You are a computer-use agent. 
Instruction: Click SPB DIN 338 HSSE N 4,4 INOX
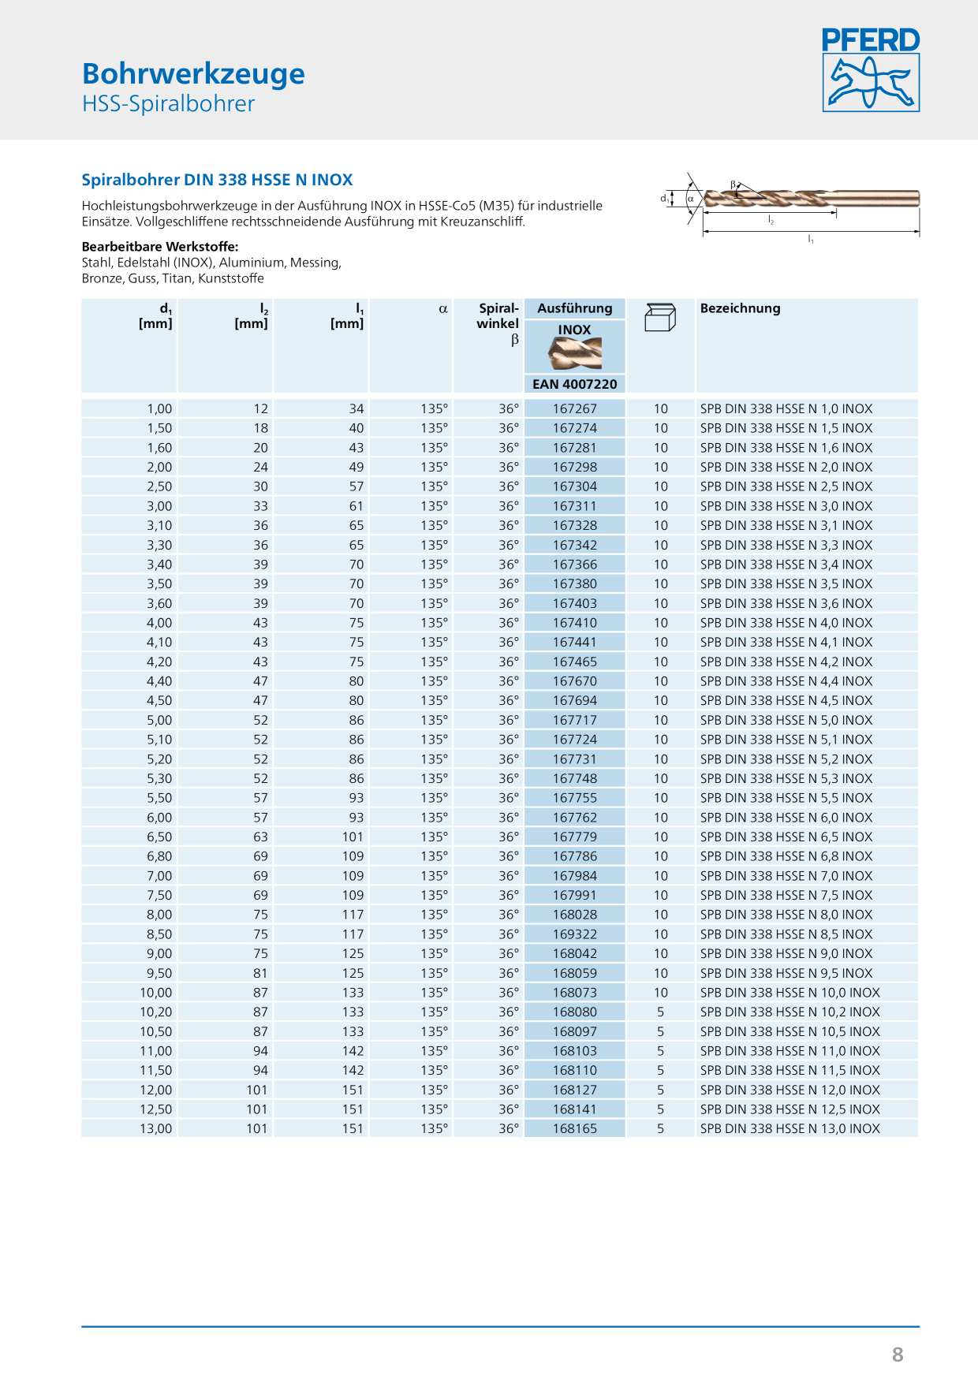[x=786, y=681]
